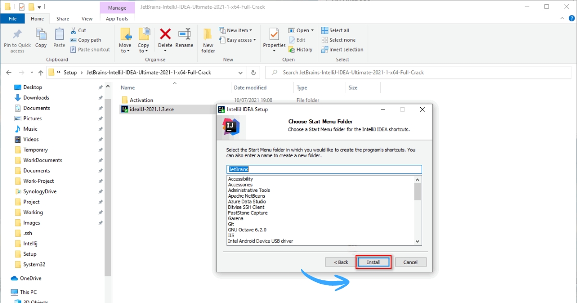Click Invert selection in ribbon
Image resolution: width=577 pixels, height=303 pixels.
(x=342, y=50)
